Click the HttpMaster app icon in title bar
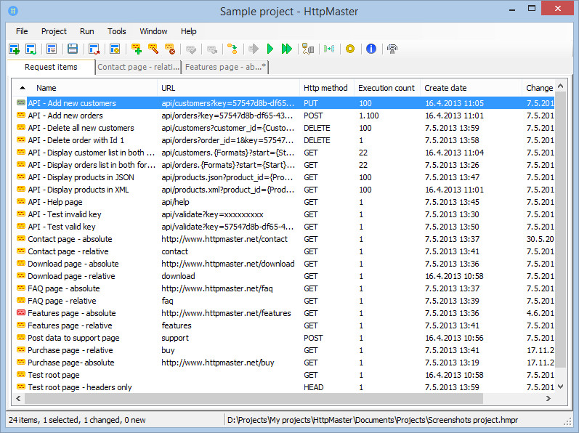Viewport: 579px width, 433px height. [13, 11]
